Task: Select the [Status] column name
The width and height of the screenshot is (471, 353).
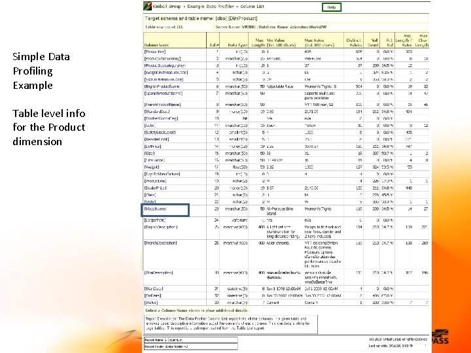Action: click(151, 303)
